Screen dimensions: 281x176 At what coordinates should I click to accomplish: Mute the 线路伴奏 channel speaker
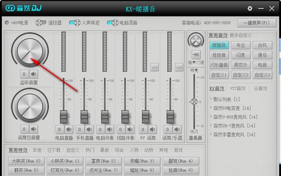130,129
